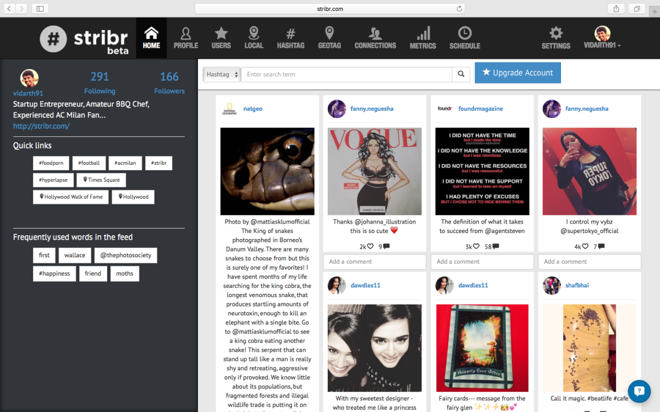This screenshot has height=412, width=660.
Task: Click the Hashtag icon in the top navigation
Action: [x=290, y=37]
